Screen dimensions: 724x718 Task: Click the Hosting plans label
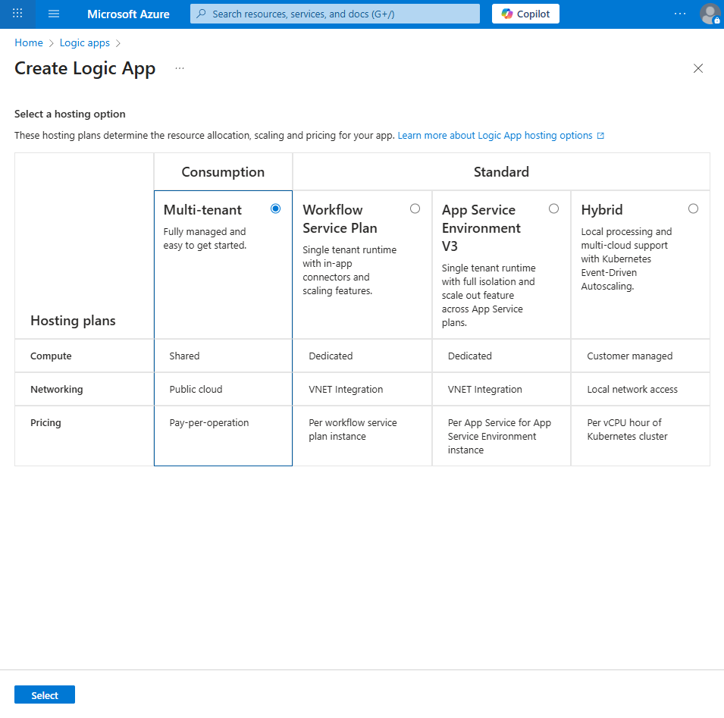pyautogui.click(x=73, y=321)
